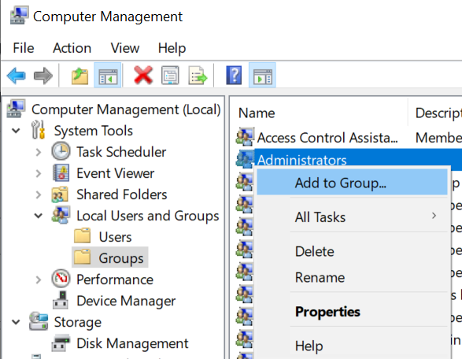This screenshot has width=462, height=359.
Task: Click the Task Scheduler clock icon
Action: point(61,151)
